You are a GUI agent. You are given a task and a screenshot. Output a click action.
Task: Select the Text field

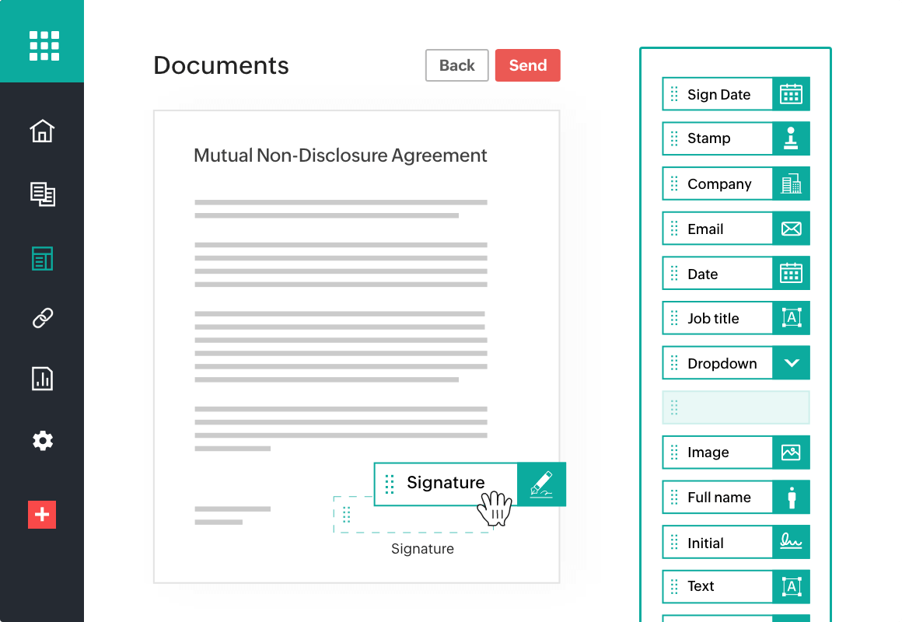point(736,586)
